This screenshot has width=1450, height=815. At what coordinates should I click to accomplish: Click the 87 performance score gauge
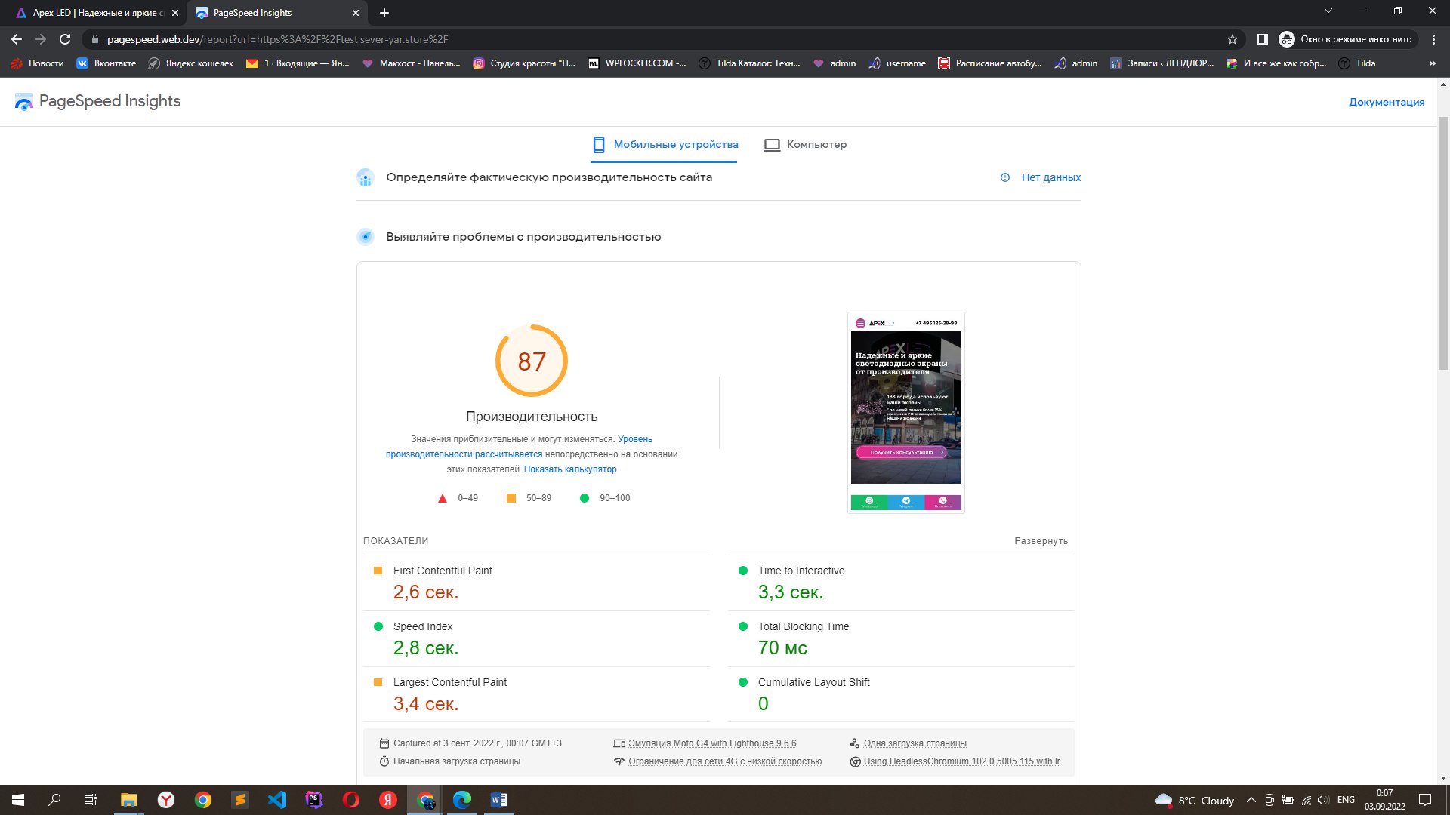click(x=531, y=361)
